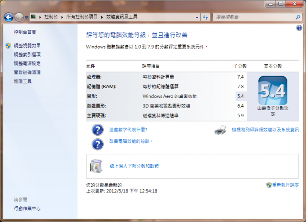Select the 記憶體 (RAM) row label

101,87
